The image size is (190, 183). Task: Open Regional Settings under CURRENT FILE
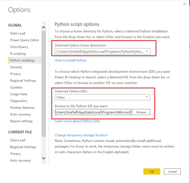pos(23,147)
